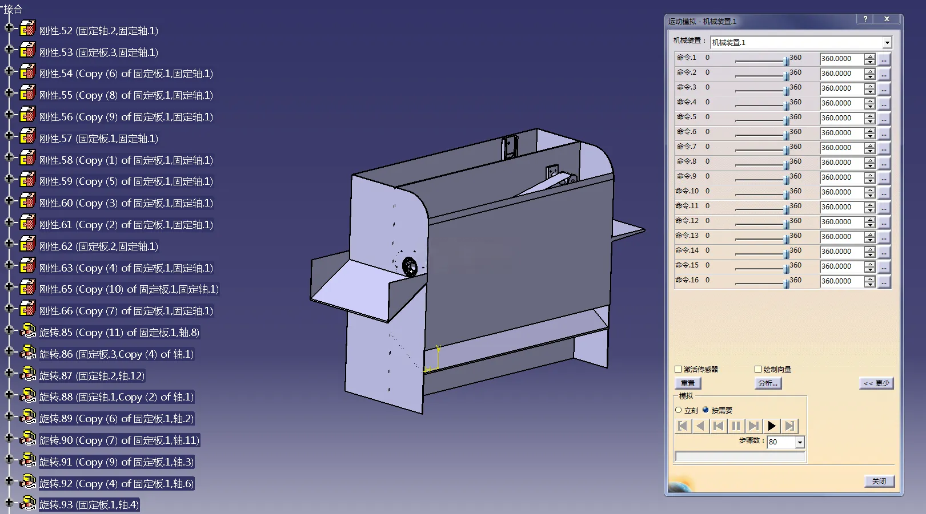Screen dimensions: 926x514
Task: Click the 刚性.60 rigid joint icon
Action: click(x=27, y=201)
